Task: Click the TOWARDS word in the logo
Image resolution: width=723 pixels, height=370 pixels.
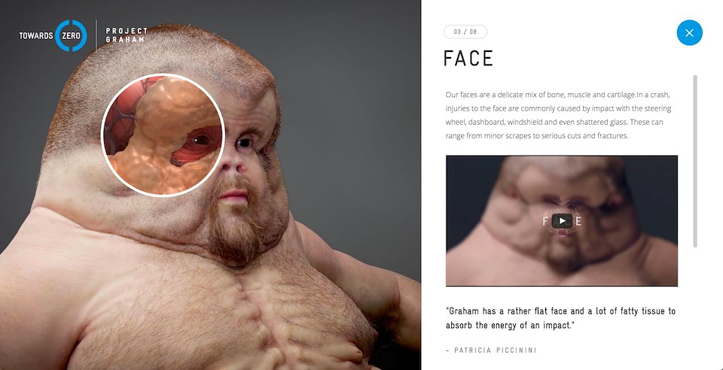Action: click(36, 35)
